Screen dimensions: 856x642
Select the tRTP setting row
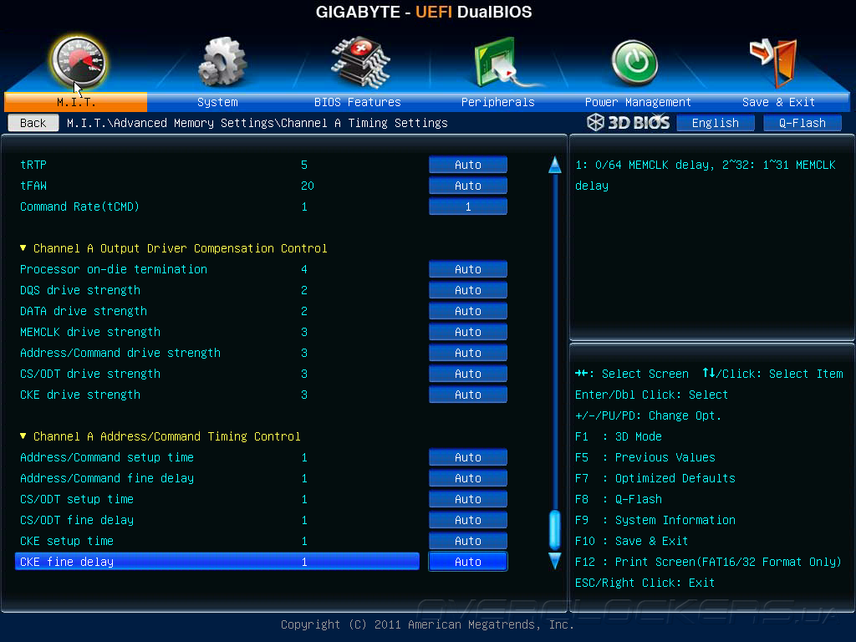click(217, 165)
